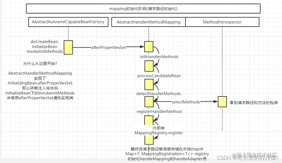Toggle the AbstractHandlerMethodMapping lifeline
Image resolution: width=282 pixels, height=163 pixels.
(x=149, y=34)
